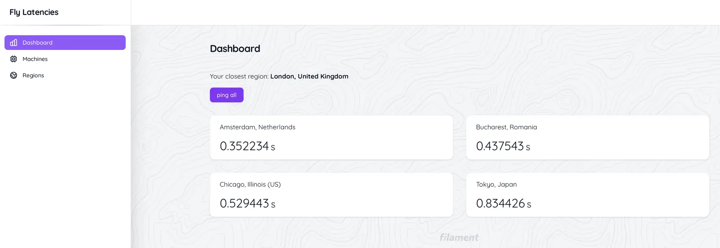The width and height of the screenshot is (720, 248).
Task: Select the Tokyo, Japan card title
Action: point(496,185)
